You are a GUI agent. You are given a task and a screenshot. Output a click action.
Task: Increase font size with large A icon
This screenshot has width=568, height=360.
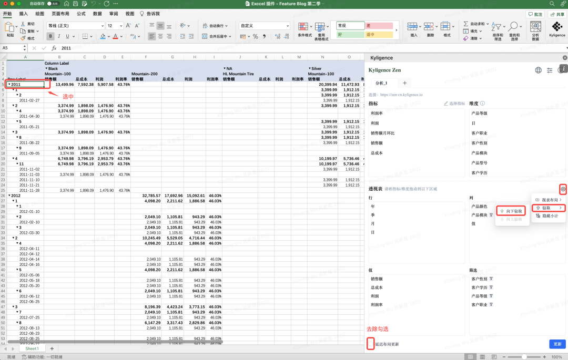(x=128, y=26)
